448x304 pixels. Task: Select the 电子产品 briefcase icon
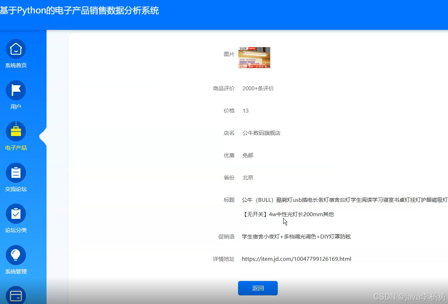tap(16, 131)
